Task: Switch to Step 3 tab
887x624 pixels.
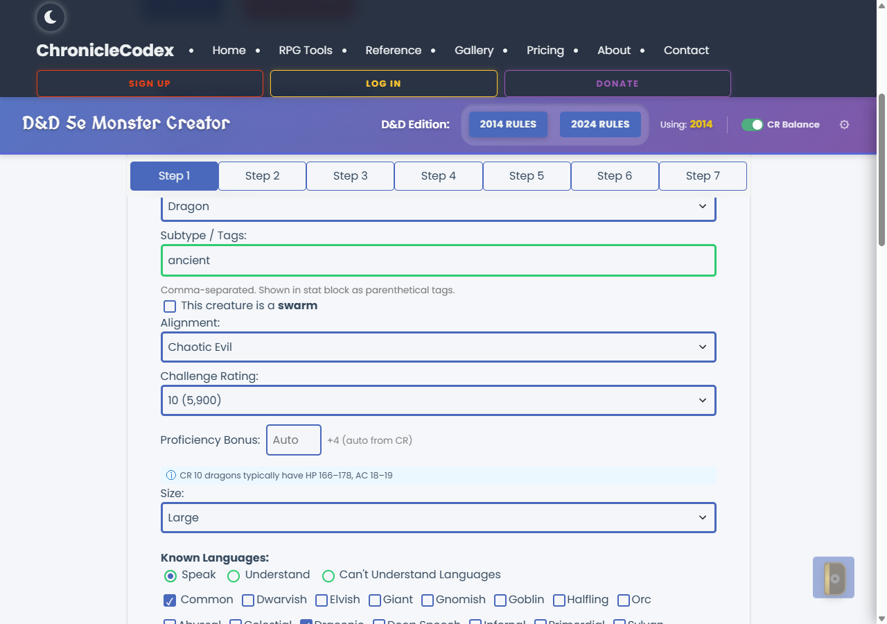Action: click(350, 176)
